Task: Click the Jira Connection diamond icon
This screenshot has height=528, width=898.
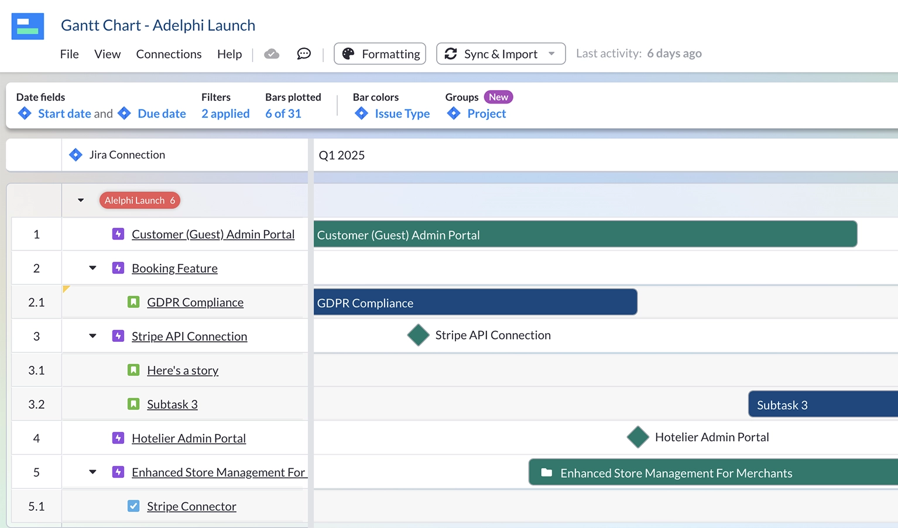Action: (x=76, y=155)
